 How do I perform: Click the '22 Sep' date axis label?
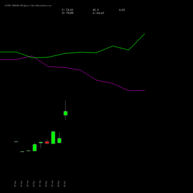coord(27,184)
